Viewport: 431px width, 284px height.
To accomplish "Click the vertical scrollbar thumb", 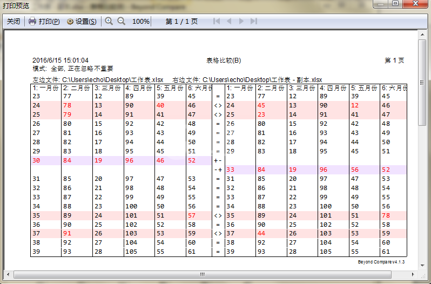I will click(422, 83).
